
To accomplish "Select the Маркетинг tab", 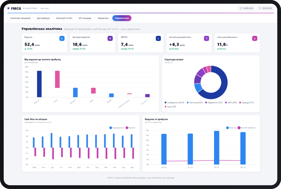I will (103, 18).
